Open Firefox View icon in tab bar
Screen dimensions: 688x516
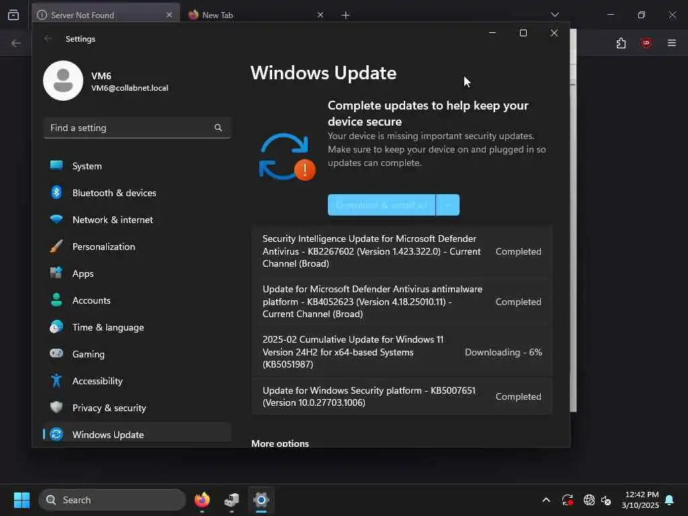pos(13,15)
